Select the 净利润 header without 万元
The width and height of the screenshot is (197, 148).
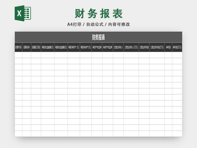pos(168,47)
